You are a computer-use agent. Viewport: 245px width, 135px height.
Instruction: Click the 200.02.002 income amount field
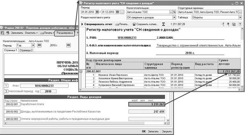pos(147,111)
